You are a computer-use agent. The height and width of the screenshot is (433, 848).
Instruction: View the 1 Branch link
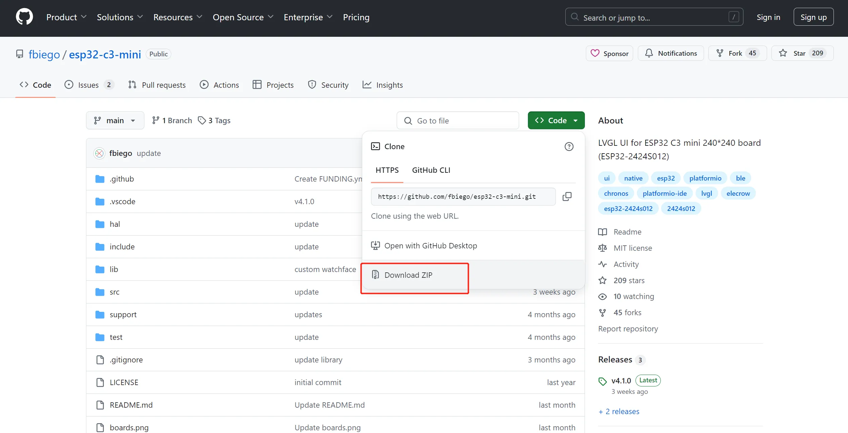(x=172, y=120)
